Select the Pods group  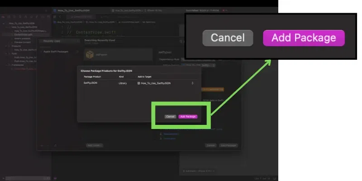tap(14, 53)
